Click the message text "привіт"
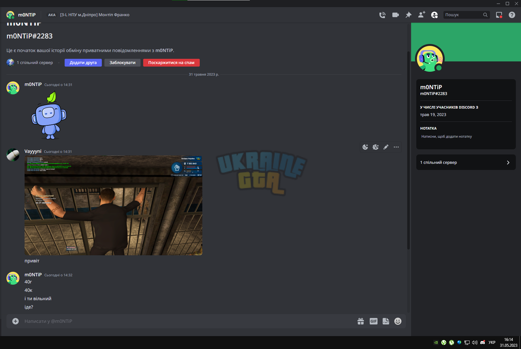521x349 pixels. [x=32, y=261]
